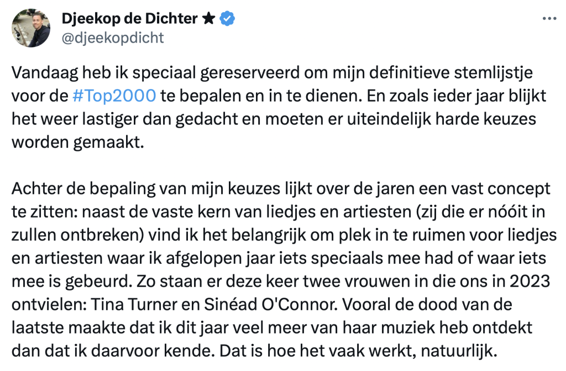566x371 pixels.
Task: Open the three-dot more options menu
Action: tap(549, 18)
